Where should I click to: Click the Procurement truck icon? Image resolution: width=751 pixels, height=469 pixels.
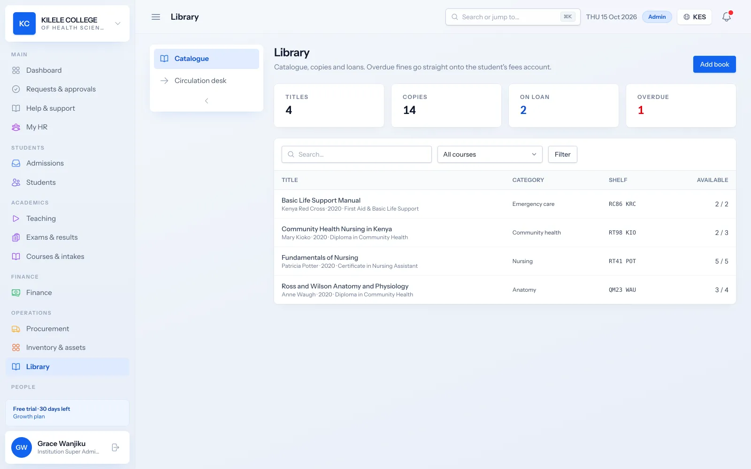(16, 329)
